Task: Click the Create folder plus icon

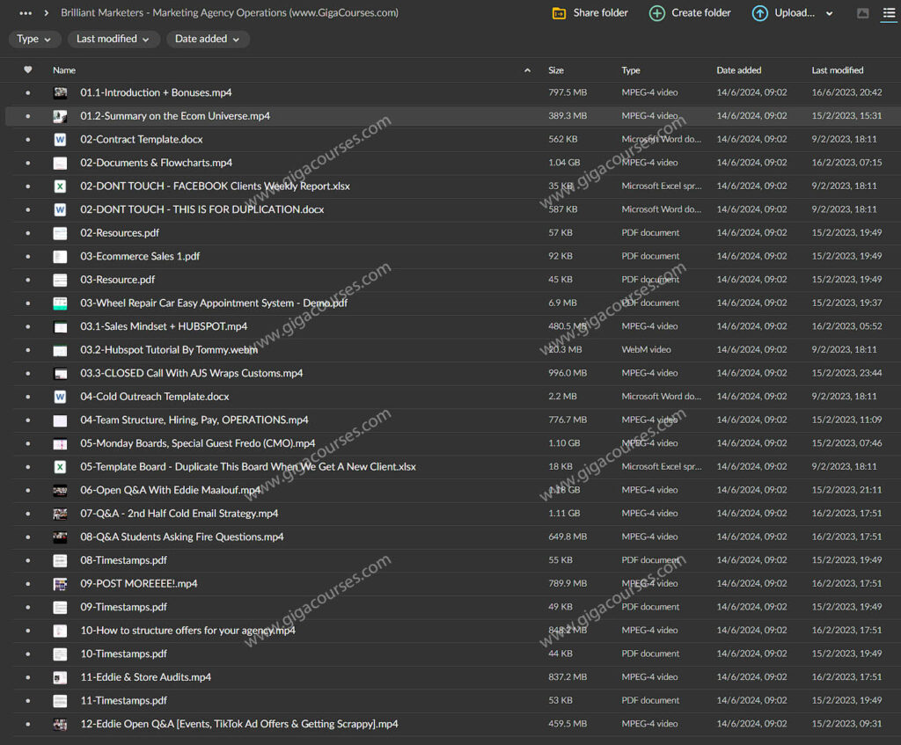Action: point(656,13)
